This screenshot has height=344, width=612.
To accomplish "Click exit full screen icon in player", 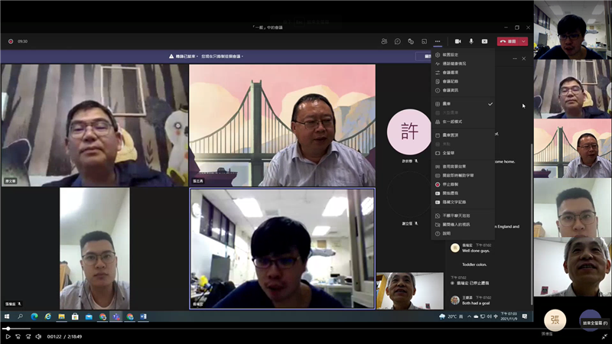I will [x=604, y=336].
